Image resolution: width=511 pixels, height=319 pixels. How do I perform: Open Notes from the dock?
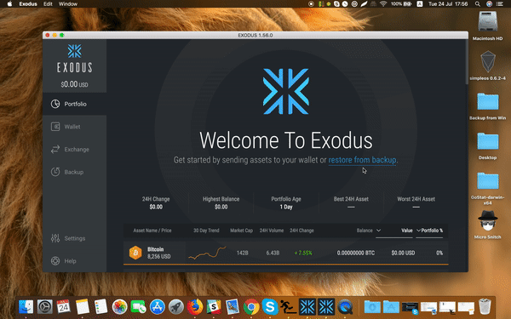pyautogui.click(x=82, y=306)
